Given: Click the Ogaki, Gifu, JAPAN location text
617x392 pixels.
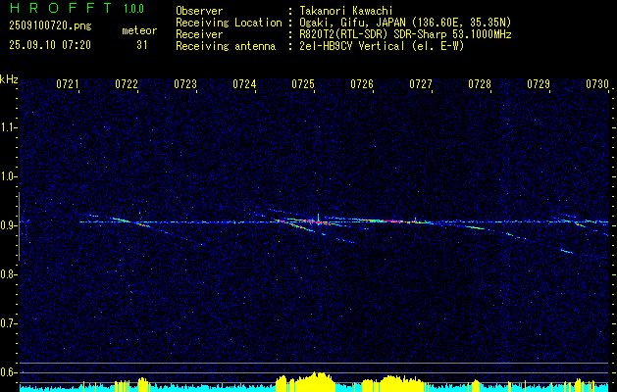Looking at the screenshot, I should tap(405, 23).
